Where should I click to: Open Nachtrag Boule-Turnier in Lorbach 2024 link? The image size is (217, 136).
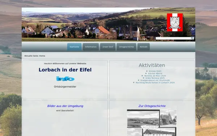tap(155, 83)
